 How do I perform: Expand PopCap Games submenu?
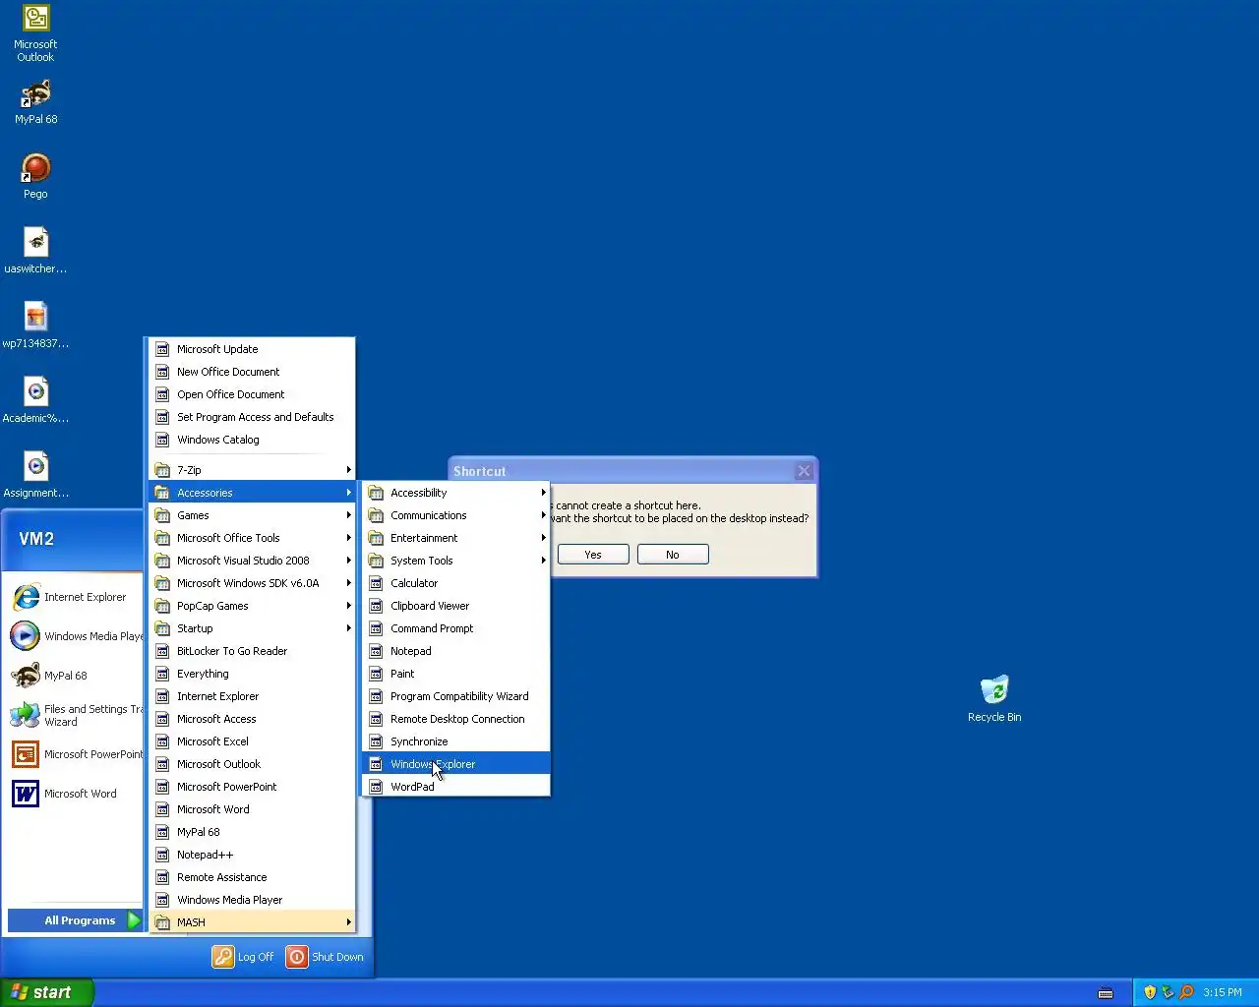252,606
